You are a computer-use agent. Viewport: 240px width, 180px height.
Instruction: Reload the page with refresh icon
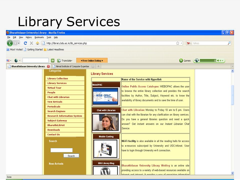pos(25,43)
